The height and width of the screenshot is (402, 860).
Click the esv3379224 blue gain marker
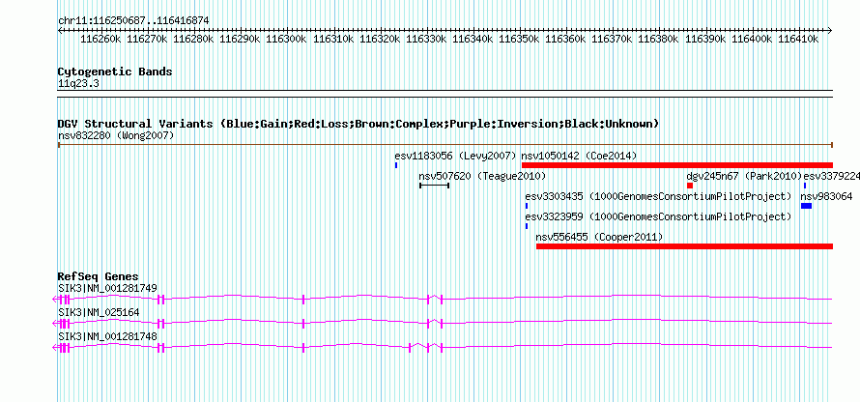(805, 186)
